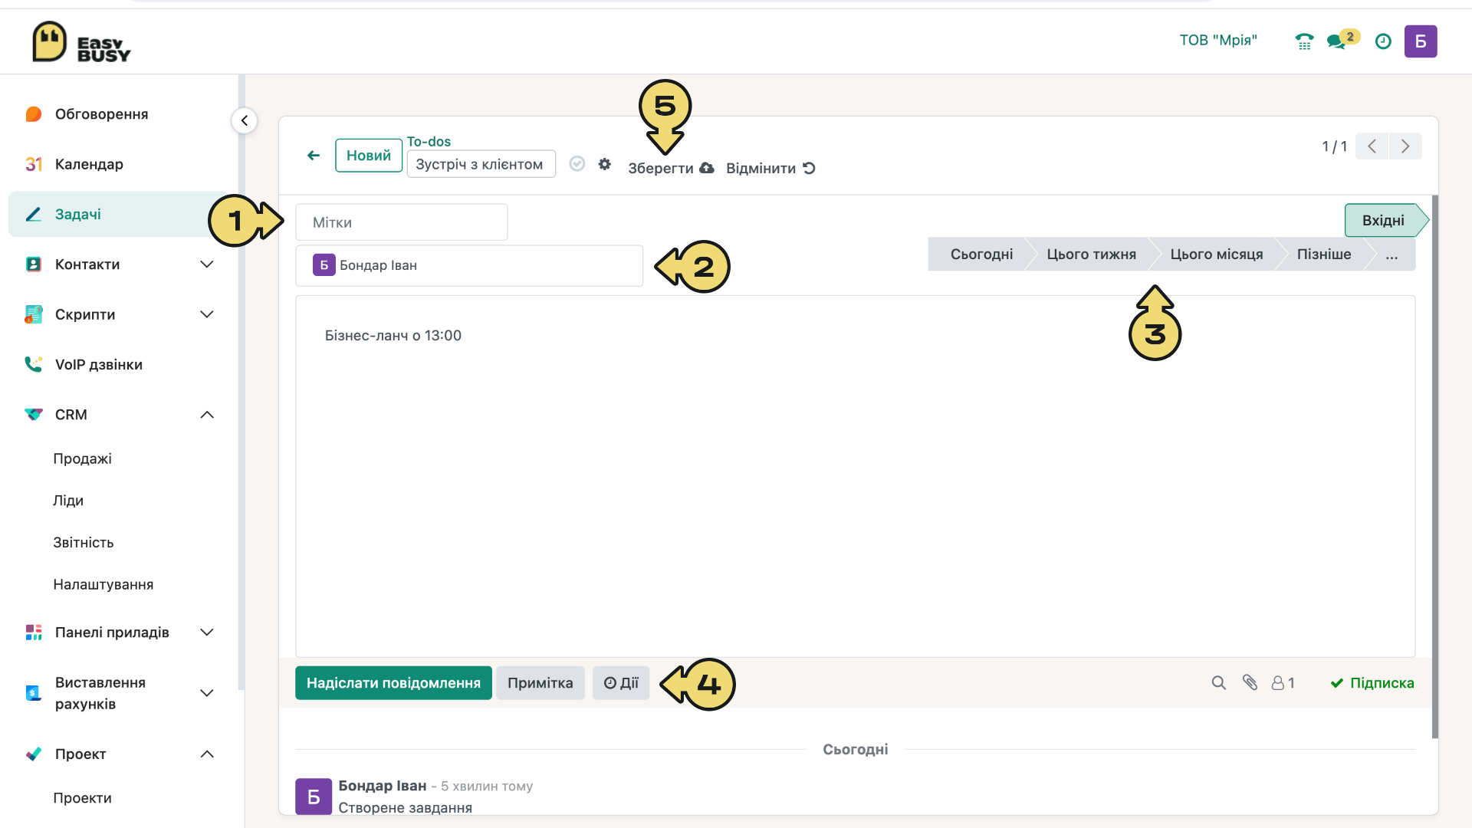Image resolution: width=1472 pixels, height=828 pixels.
Task: Open Проекти under Проект
Action: [x=82, y=798]
